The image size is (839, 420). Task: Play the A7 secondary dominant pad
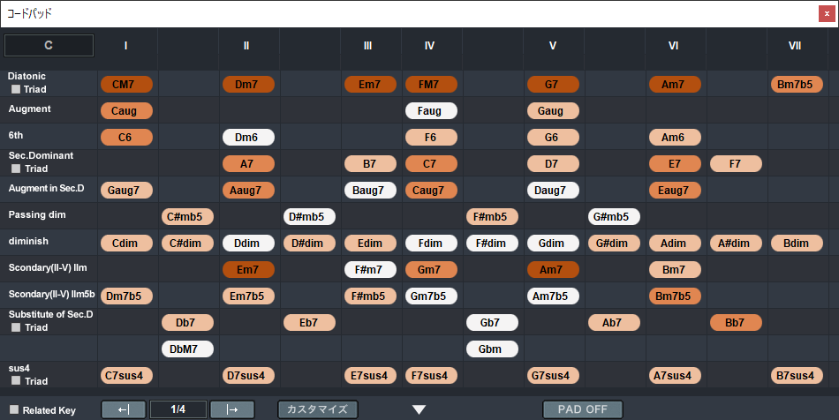point(248,164)
